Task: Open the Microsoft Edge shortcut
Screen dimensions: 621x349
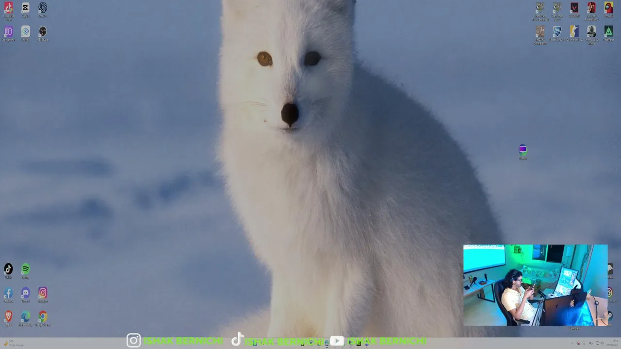Action: pos(26,318)
